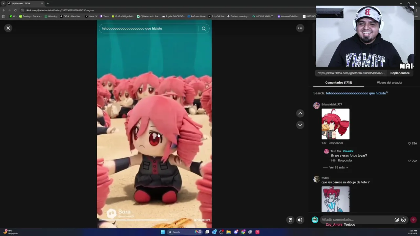Click the friday username
The height and width of the screenshot is (236, 420).
[x=325, y=178]
